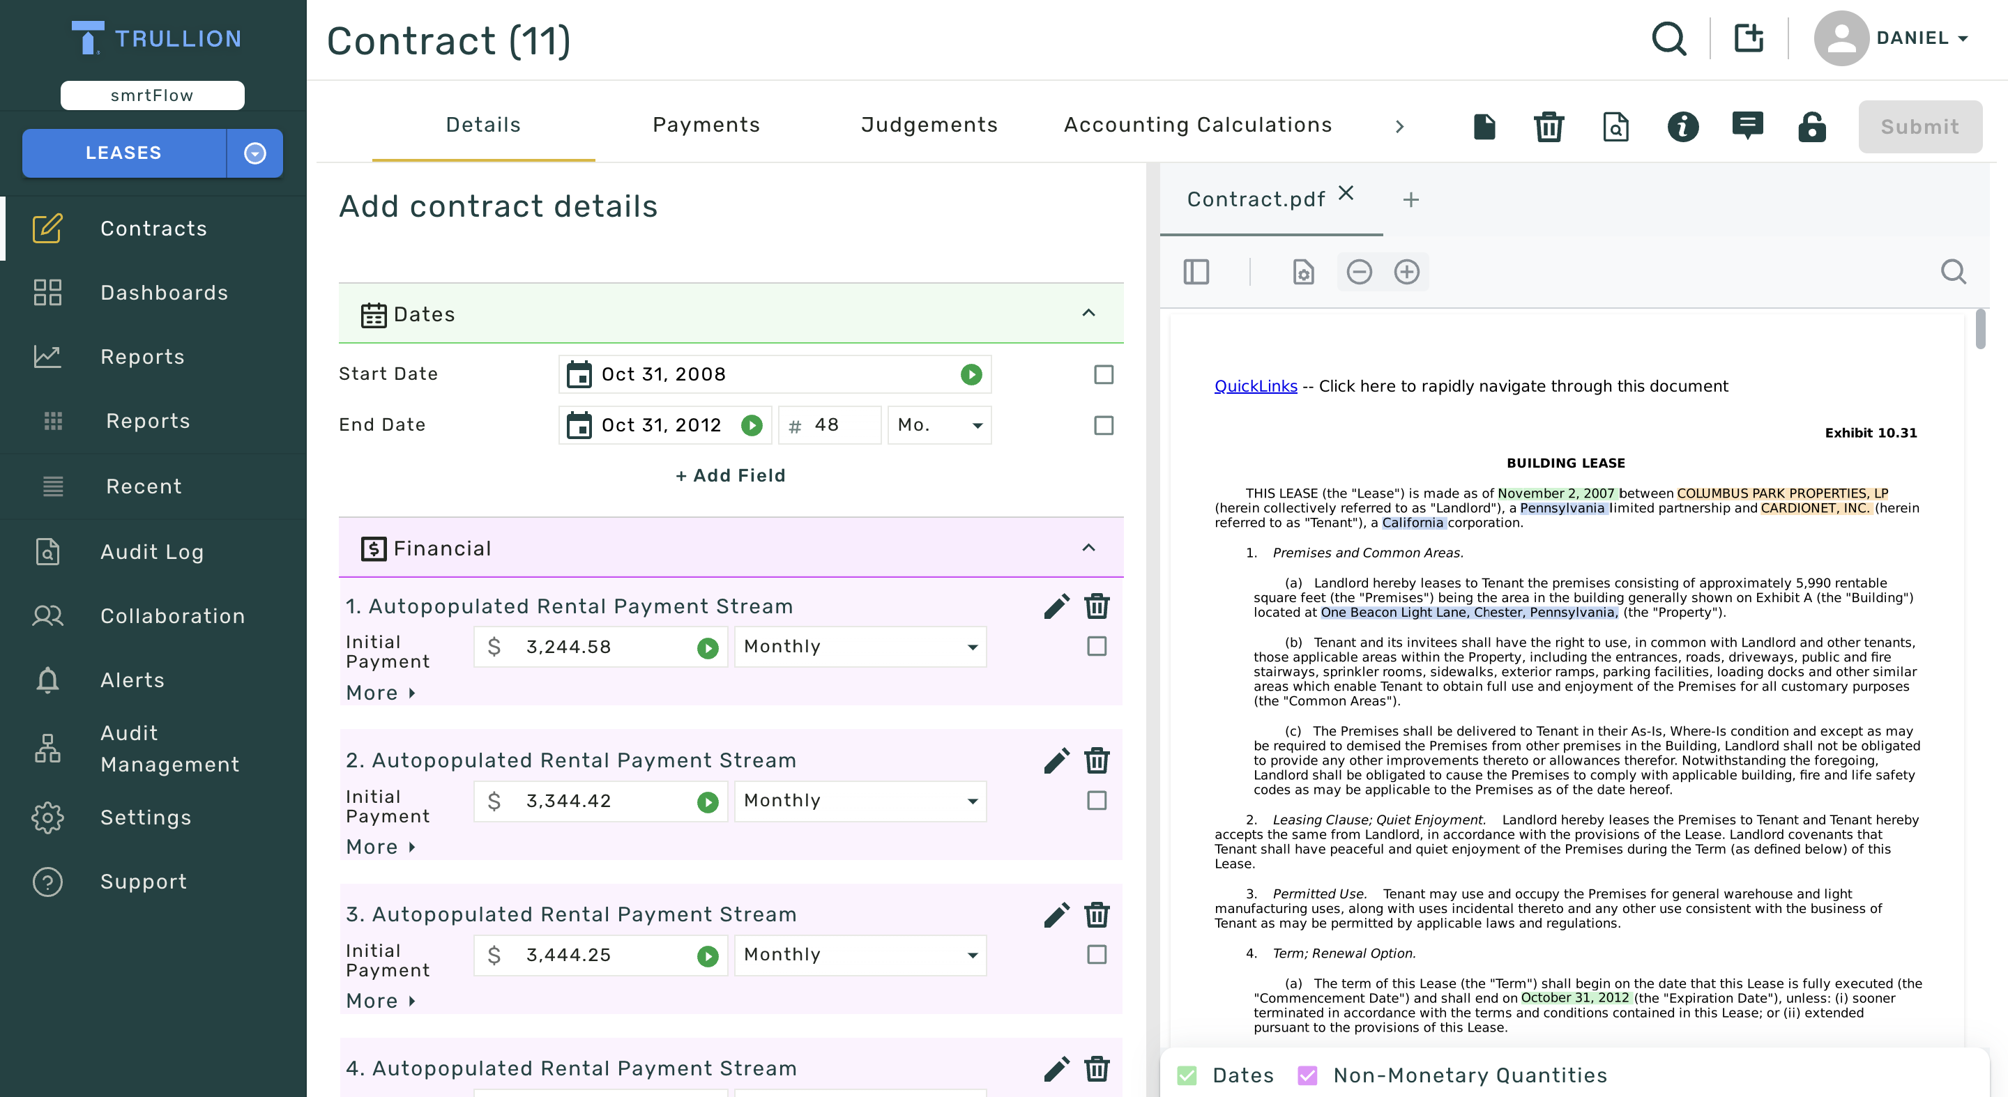Disable Non-Monetary Quantities checkbox
Viewport: 2008px width, 1097px height.
[1307, 1075]
